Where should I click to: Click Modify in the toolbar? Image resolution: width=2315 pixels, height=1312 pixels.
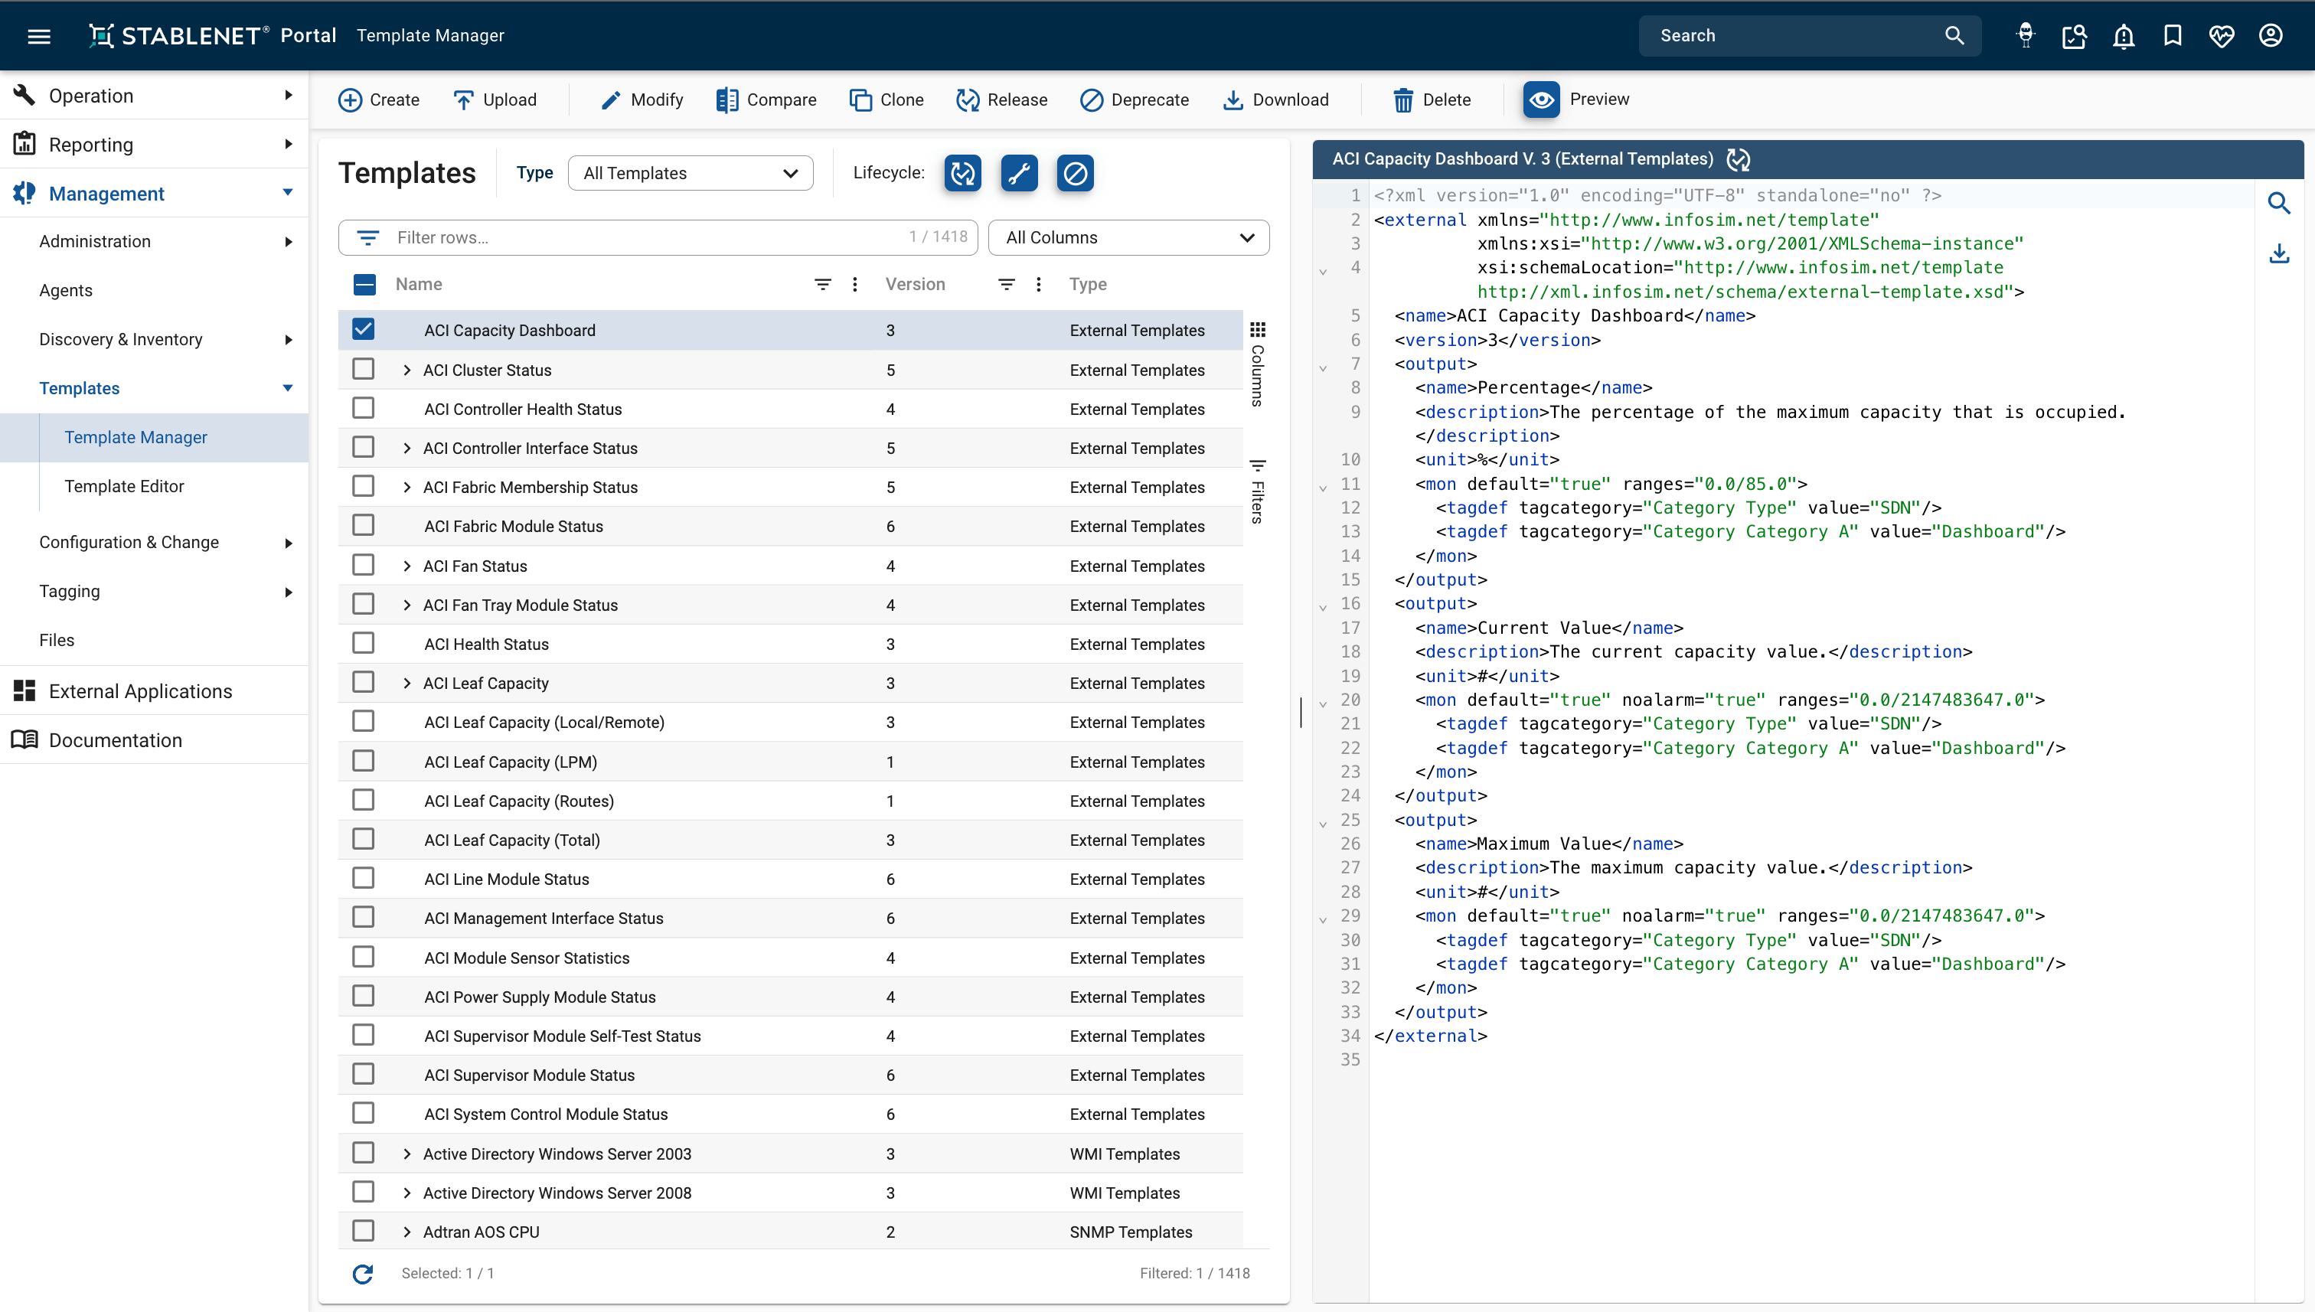point(642,100)
